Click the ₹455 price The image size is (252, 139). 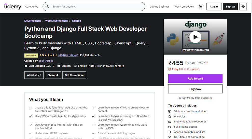[x=176, y=63]
